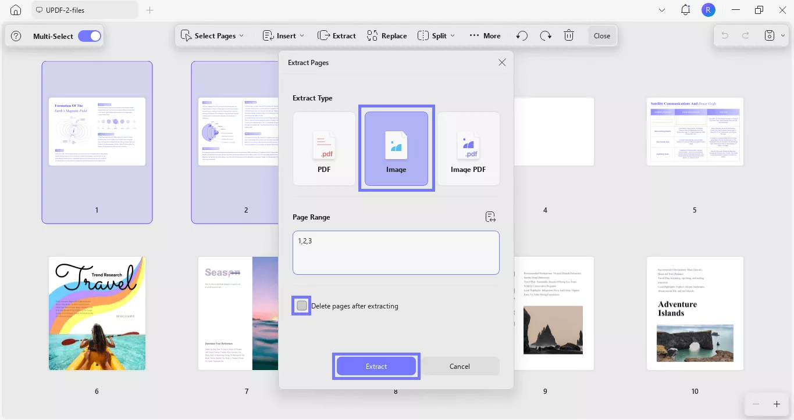Click the Home icon in title bar
This screenshot has height=420, width=794.
pyautogui.click(x=16, y=10)
